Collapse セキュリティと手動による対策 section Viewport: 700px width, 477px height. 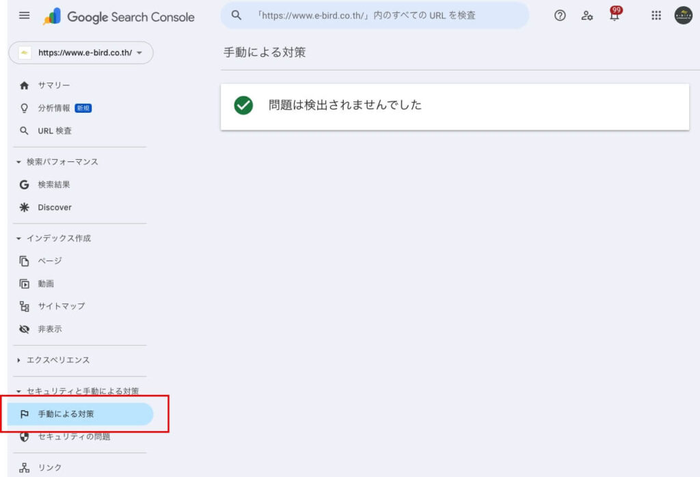77,392
